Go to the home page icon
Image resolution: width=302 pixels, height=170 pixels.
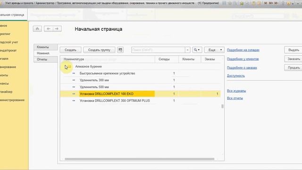37,29
